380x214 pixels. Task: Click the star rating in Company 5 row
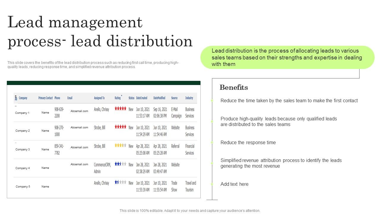coord(121,182)
